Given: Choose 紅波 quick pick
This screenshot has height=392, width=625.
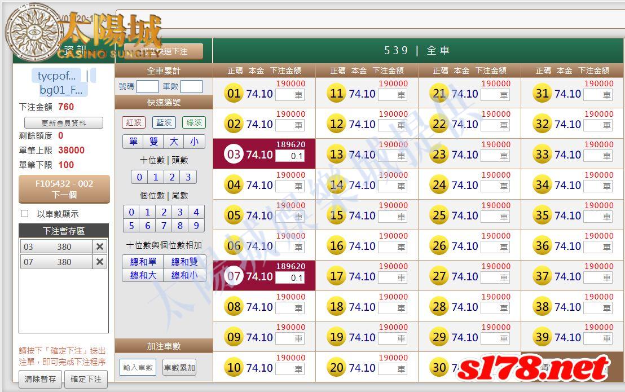Looking at the screenshot, I should point(134,123).
